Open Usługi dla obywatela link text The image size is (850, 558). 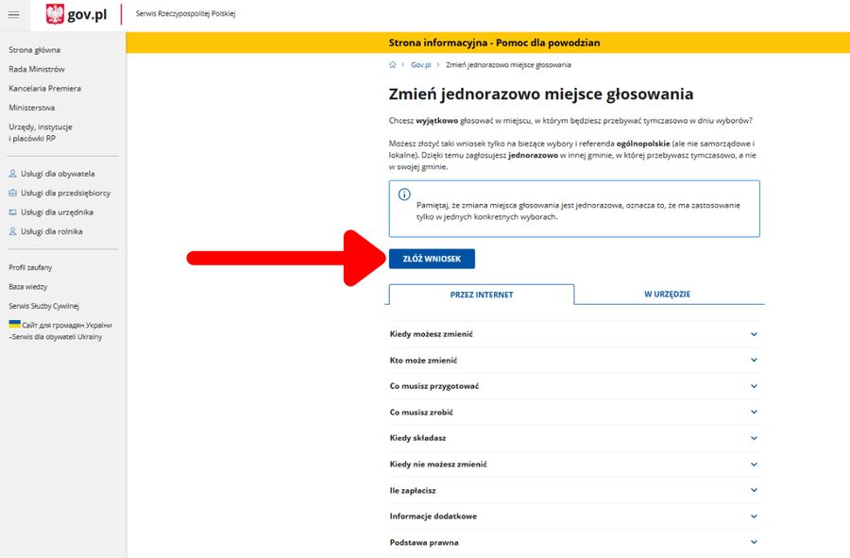pos(58,174)
